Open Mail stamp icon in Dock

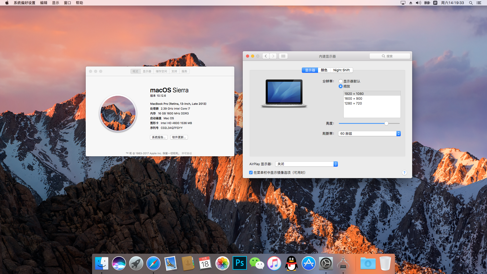(x=171, y=263)
